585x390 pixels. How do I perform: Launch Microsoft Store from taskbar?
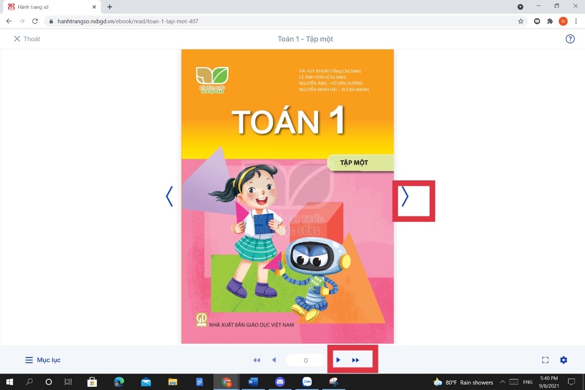point(92,382)
